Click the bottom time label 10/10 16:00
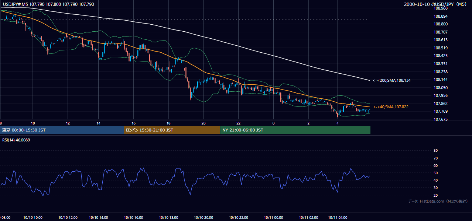The height and width of the screenshot is (221, 472). click(133, 218)
